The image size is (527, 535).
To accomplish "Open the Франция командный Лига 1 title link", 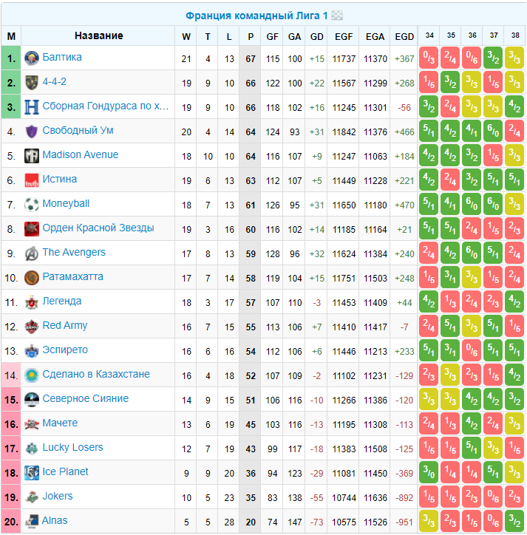I will pos(256,16).
